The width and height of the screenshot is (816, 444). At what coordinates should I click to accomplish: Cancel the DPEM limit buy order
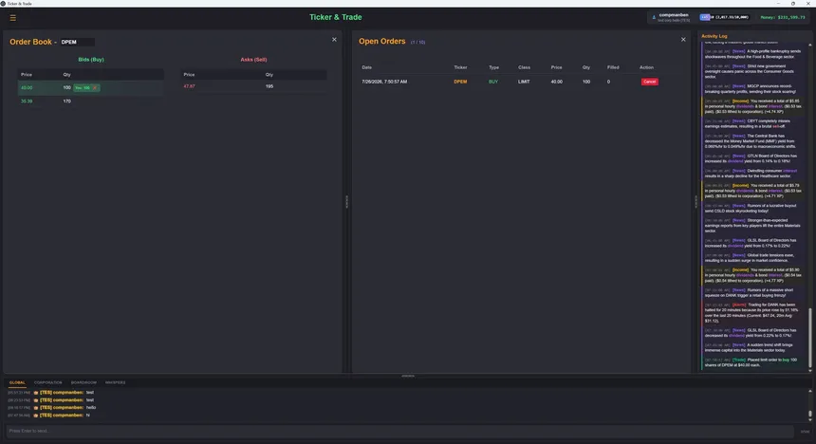pyautogui.click(x=649, y=82)
